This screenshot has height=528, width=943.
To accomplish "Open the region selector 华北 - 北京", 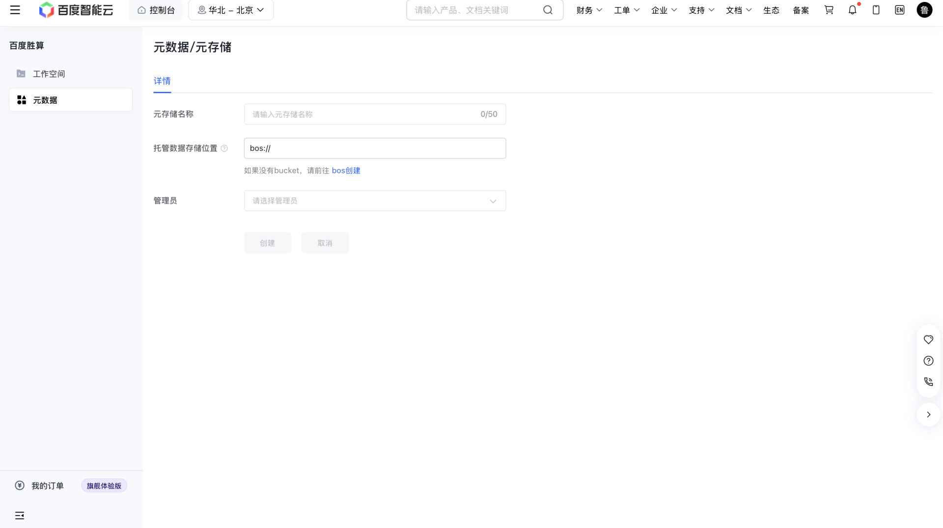I will (231, 10).
